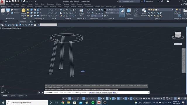Click the Smooth Object mesh button
The height and width of the screenshot is (105, 187).
point(23,12)
